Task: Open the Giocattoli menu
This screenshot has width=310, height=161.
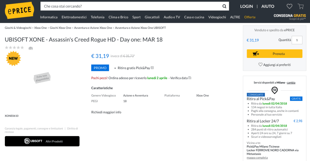Action: point(152,17)
